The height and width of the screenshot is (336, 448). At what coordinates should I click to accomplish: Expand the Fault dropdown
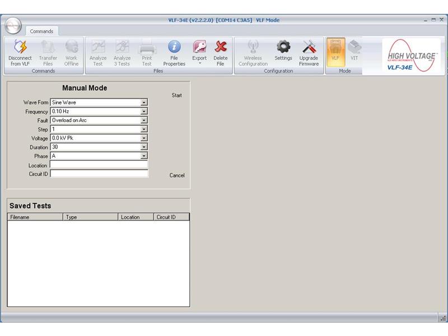pos(144,120)
